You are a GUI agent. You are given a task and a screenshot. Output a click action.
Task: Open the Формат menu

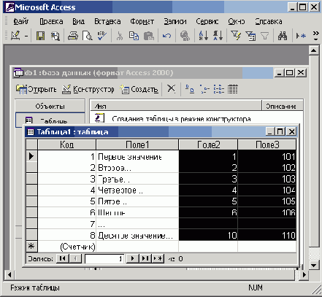click(x=142, y=21)
